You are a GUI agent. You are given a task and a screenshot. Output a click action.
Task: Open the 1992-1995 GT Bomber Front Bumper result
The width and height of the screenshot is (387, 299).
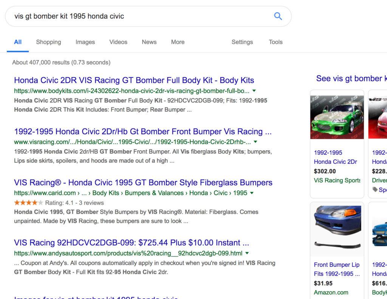tap(142, 132)
